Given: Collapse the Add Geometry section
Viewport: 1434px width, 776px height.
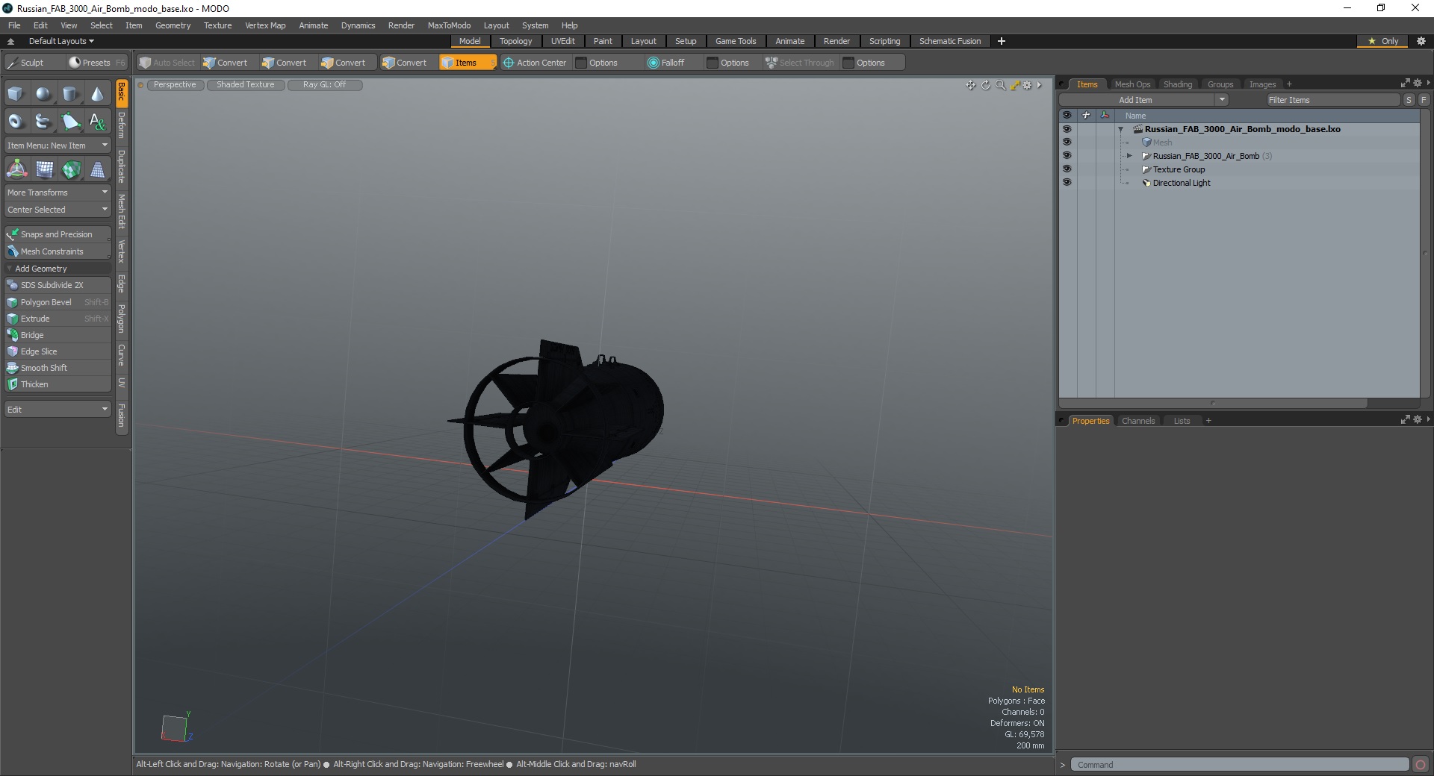Looking at the screenshot, I should point(9,269).
